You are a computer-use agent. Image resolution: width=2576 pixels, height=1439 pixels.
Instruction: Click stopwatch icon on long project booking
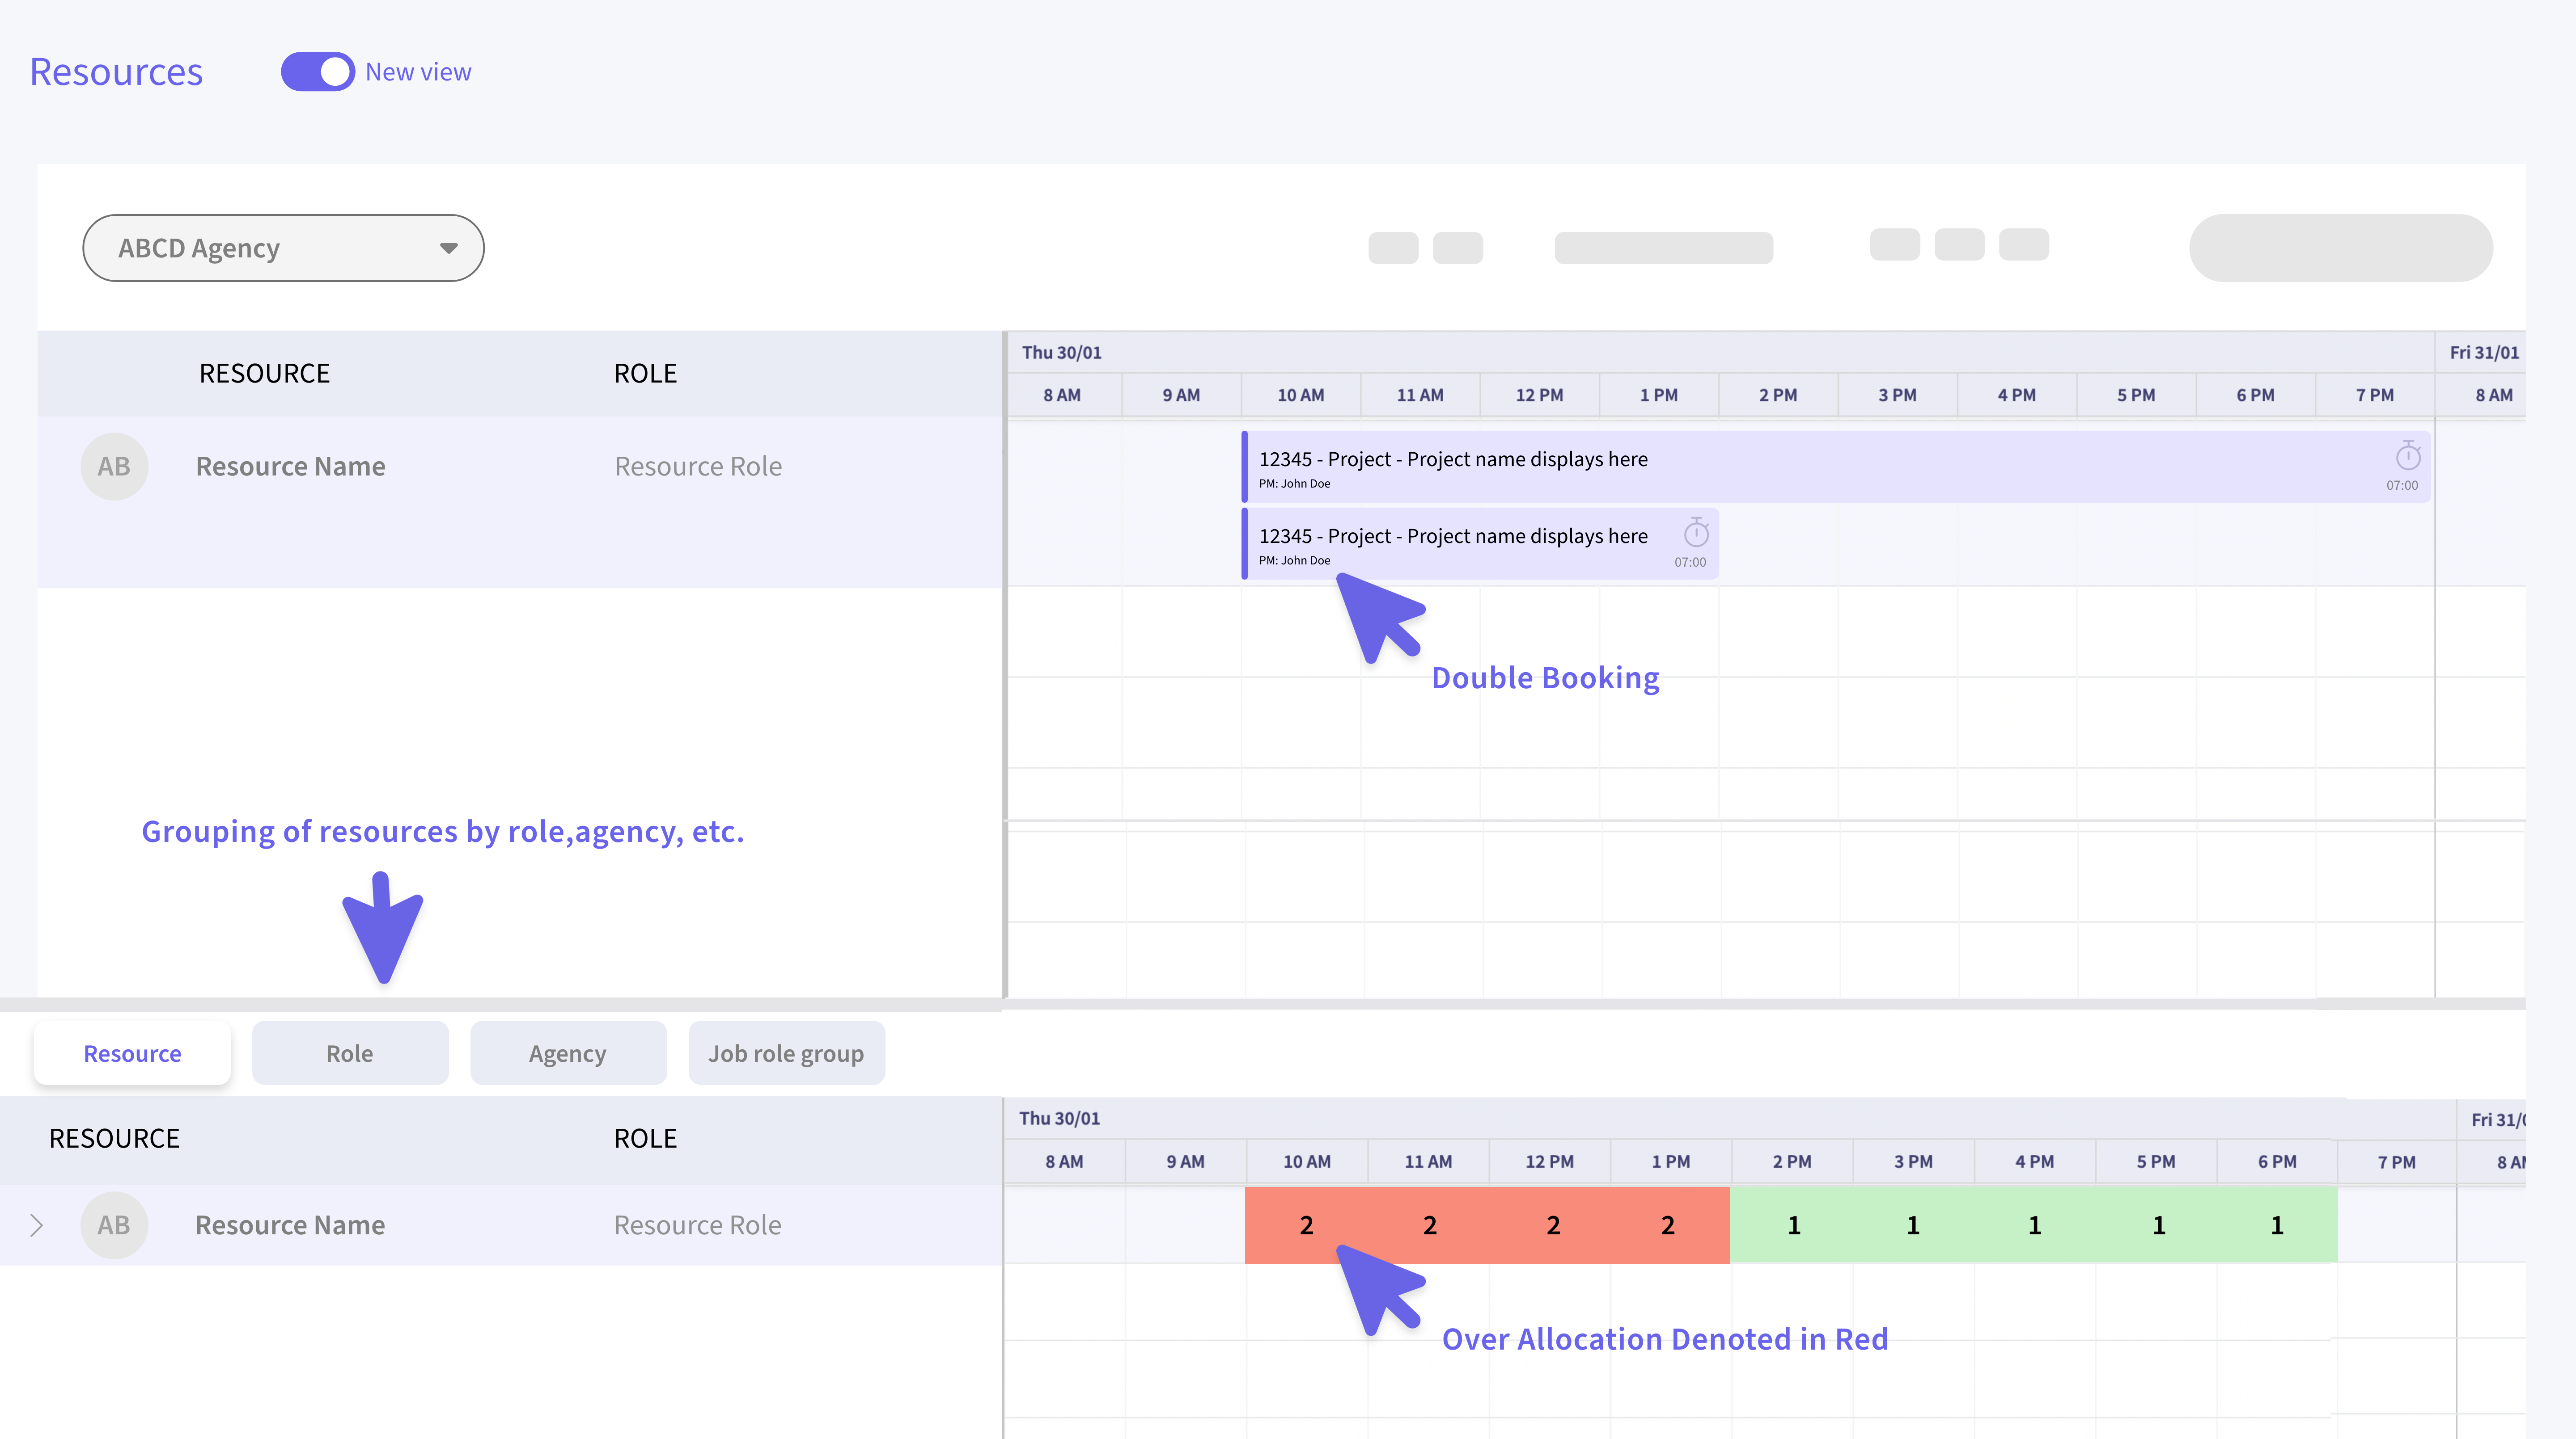(2407, 458)
